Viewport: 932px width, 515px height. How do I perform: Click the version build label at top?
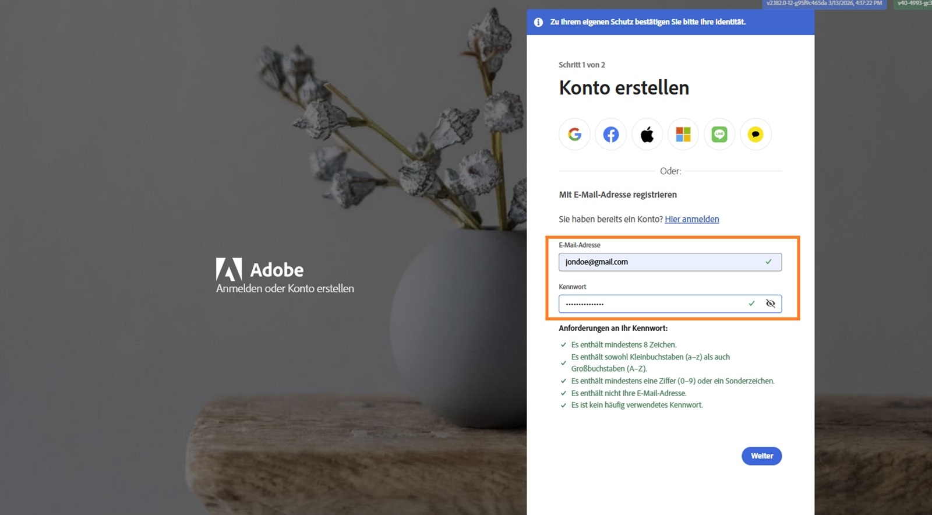(824, 3)
